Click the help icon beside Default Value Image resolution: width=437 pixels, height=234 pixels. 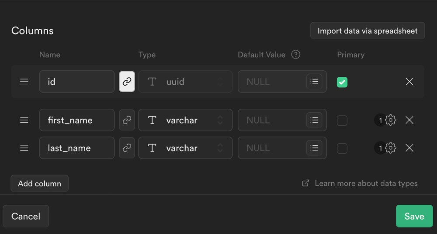[296, 55]
